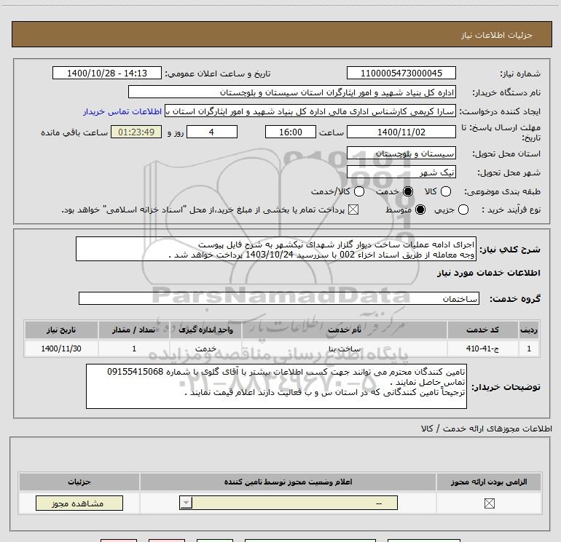Click the تاریخ نیاز column header
Screen dimensions: 561x542
[61, 330]
